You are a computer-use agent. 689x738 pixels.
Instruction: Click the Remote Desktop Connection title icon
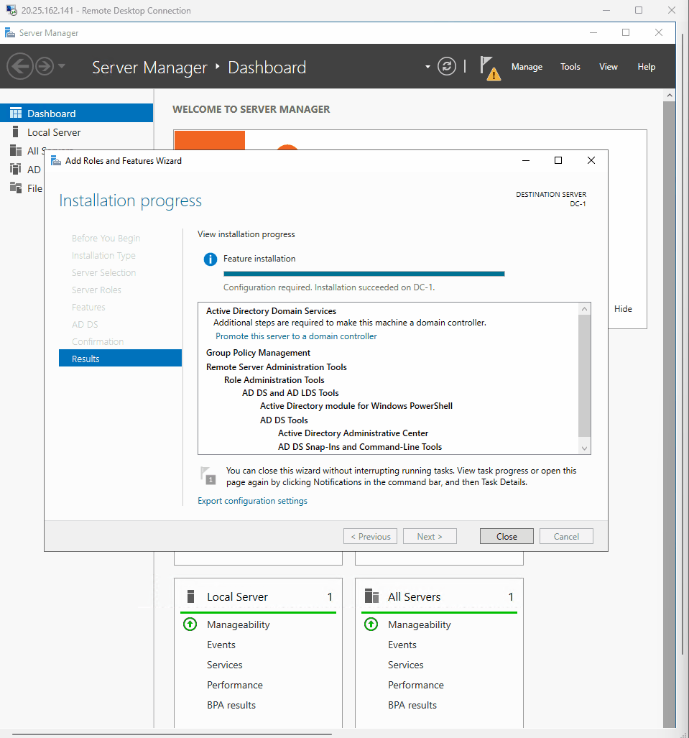(11, 10)
